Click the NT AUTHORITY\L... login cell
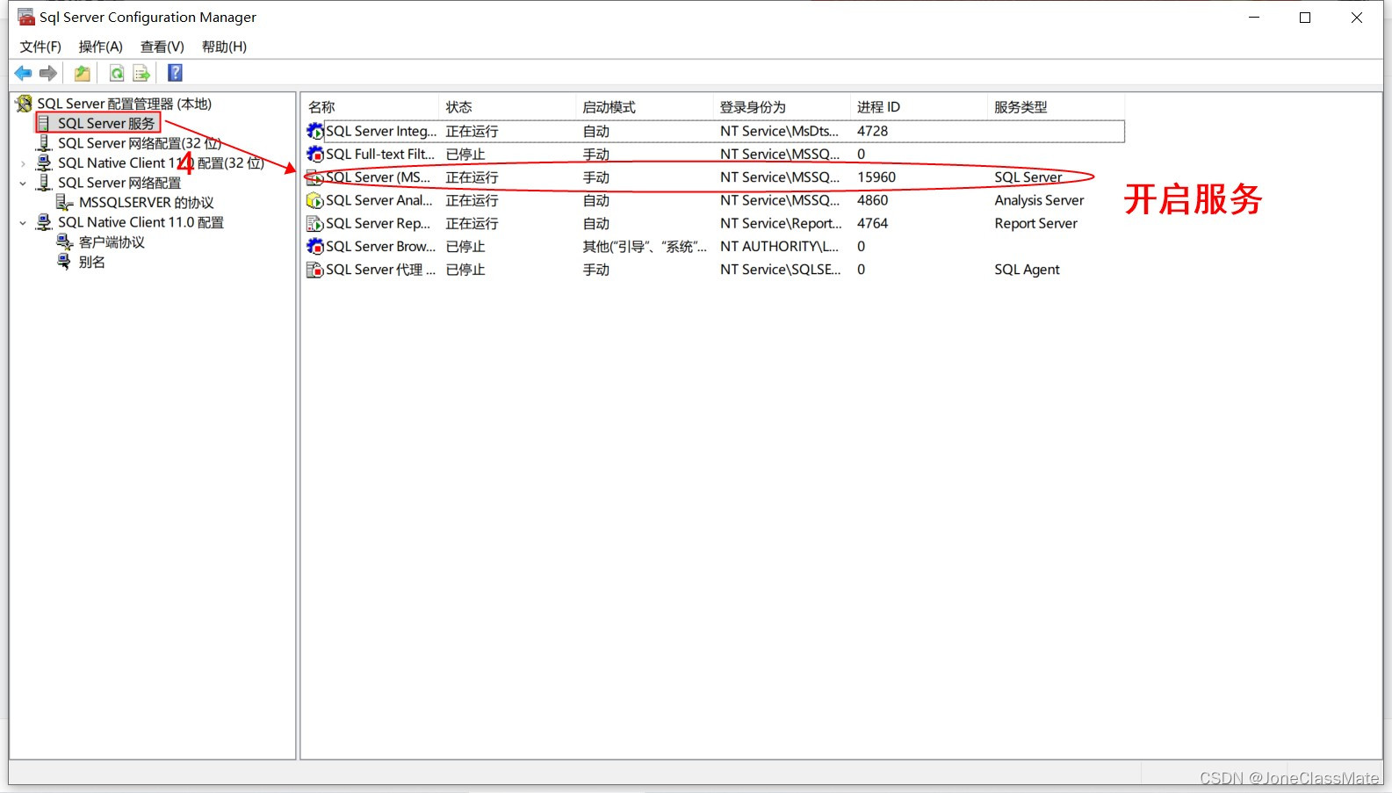This screenshot has height=793, width=1392. [x=779, y=247]
